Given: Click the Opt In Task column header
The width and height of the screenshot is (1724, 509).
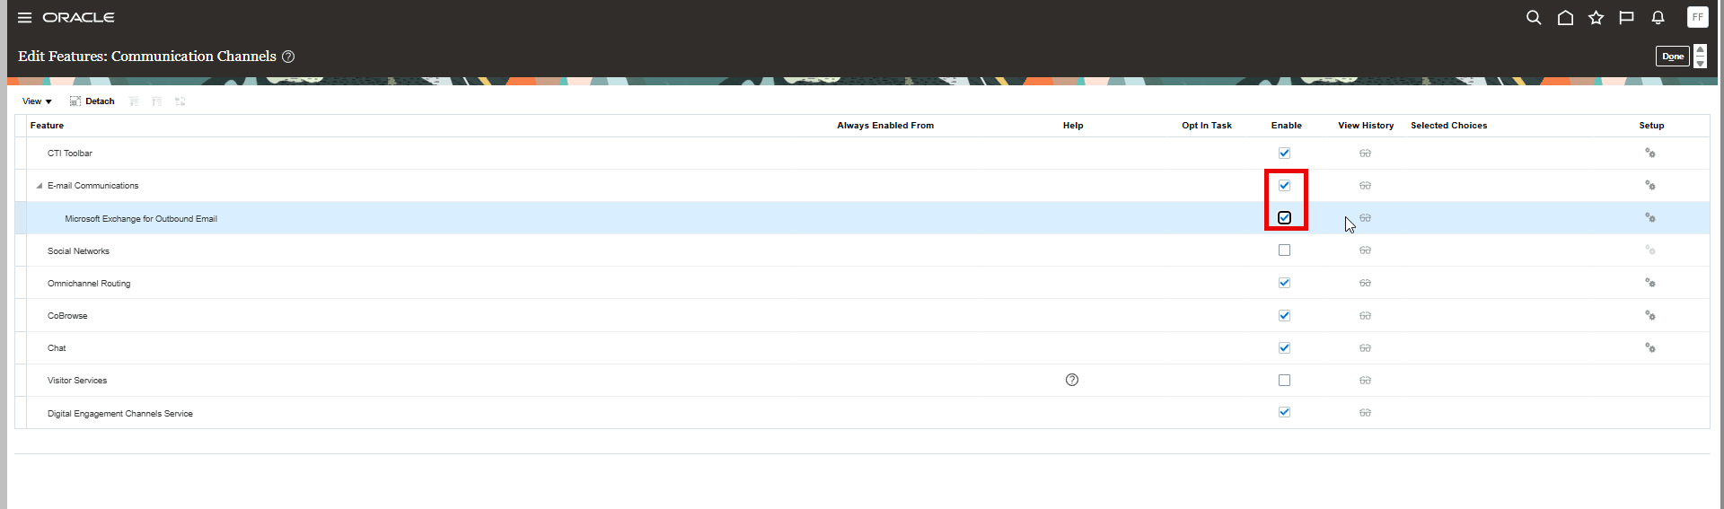Looking at the screenshot, I should point(1207,126).
